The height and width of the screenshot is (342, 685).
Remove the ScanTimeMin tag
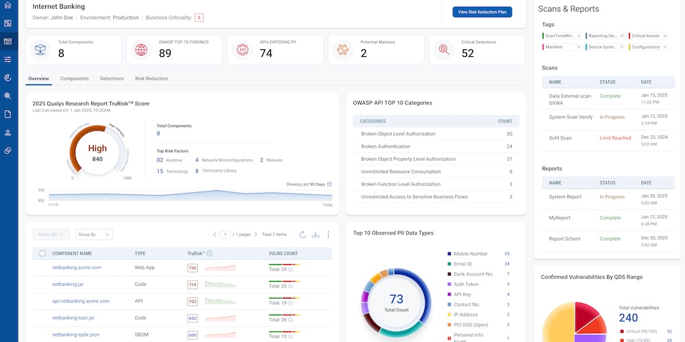point(579,36)
